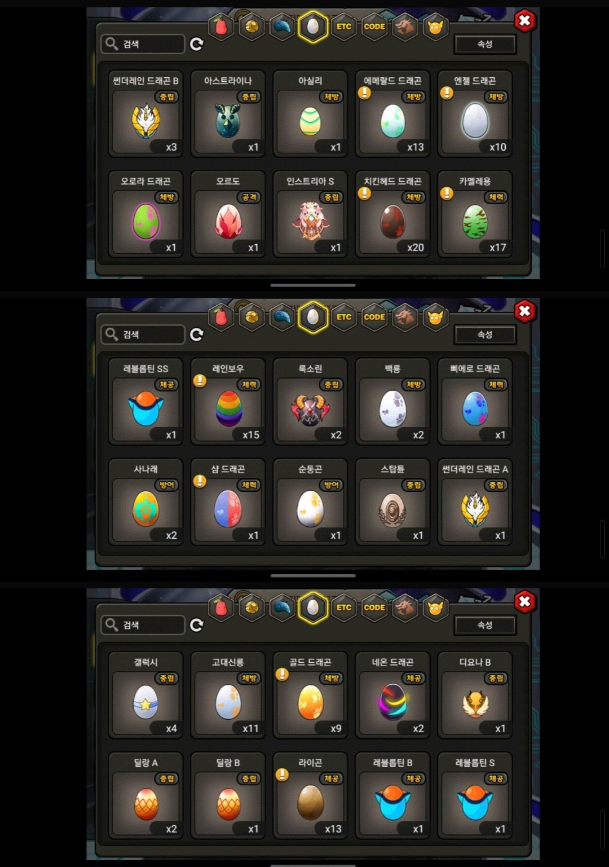This screenshot has width=609, height=867.
Task: Select the 스탑튠 stone egg
Action: (392, 501)
